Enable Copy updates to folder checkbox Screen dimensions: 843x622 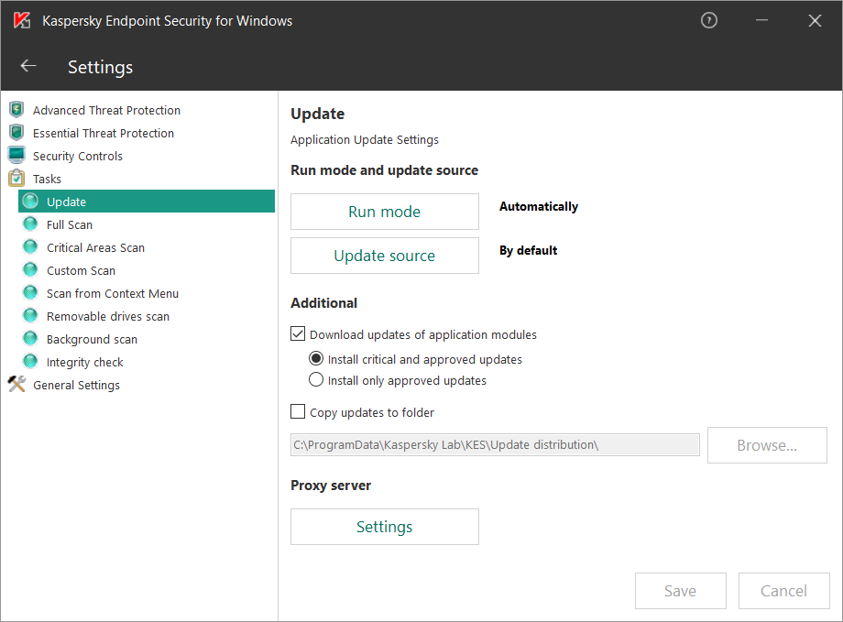(298, 411)
